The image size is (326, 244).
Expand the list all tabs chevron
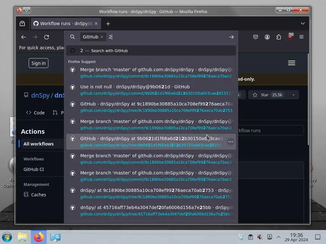pos(302,24)
